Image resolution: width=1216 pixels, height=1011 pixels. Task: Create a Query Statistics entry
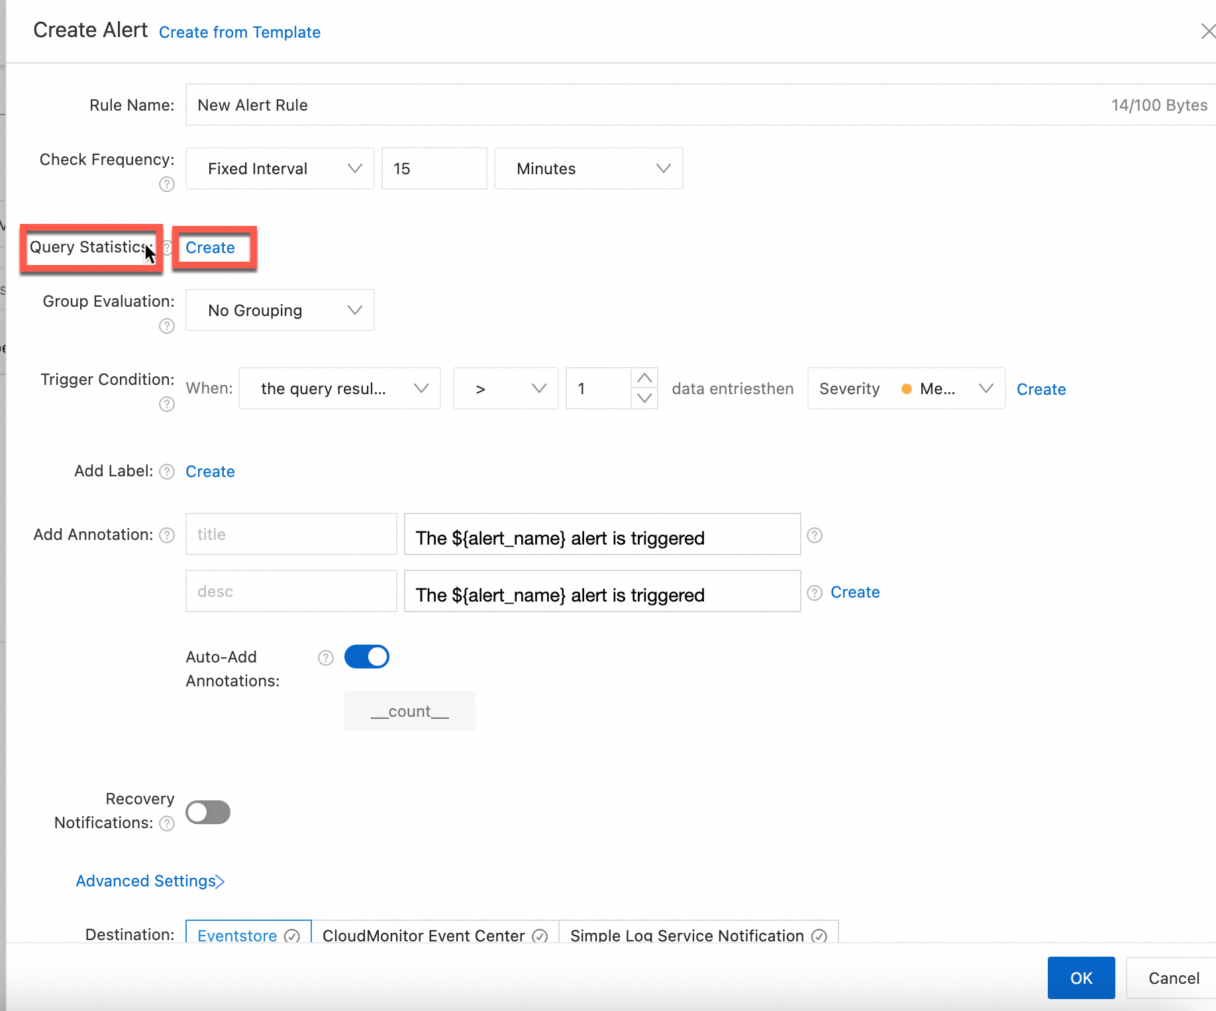coord(211,248)
